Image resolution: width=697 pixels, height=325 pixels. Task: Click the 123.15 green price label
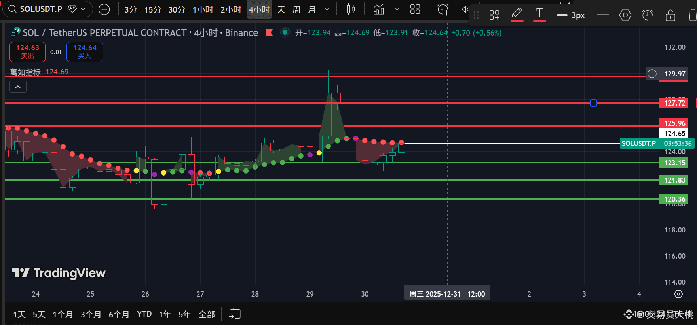pyautogui.click(x=674, y=162)
